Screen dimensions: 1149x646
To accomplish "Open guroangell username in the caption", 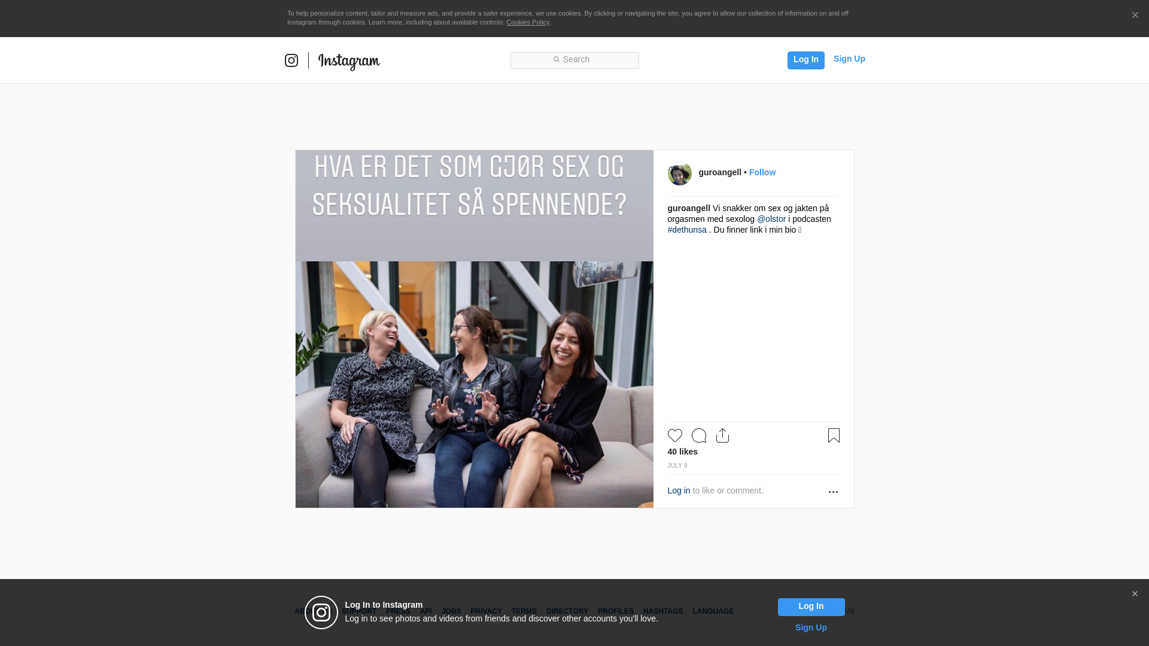I will click(689, 208).
